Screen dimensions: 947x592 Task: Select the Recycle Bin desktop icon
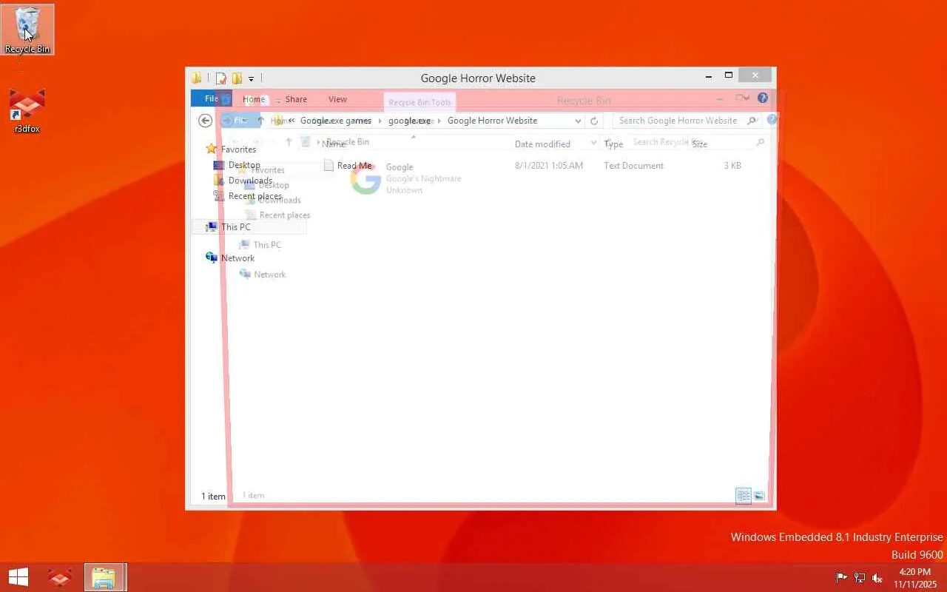[x=27, y=30]
